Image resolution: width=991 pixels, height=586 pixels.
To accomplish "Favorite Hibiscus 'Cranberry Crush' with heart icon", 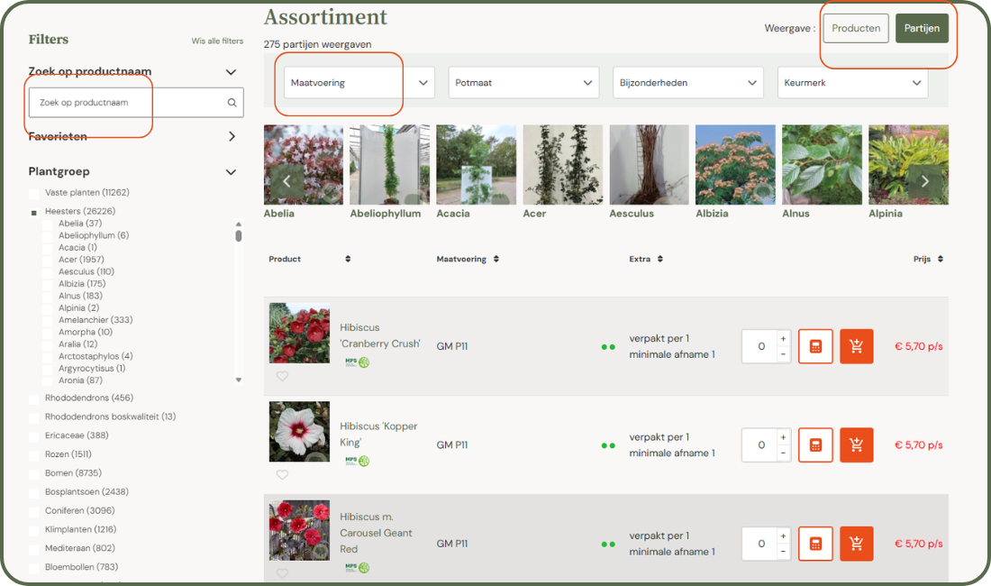I will coord(282,376).
